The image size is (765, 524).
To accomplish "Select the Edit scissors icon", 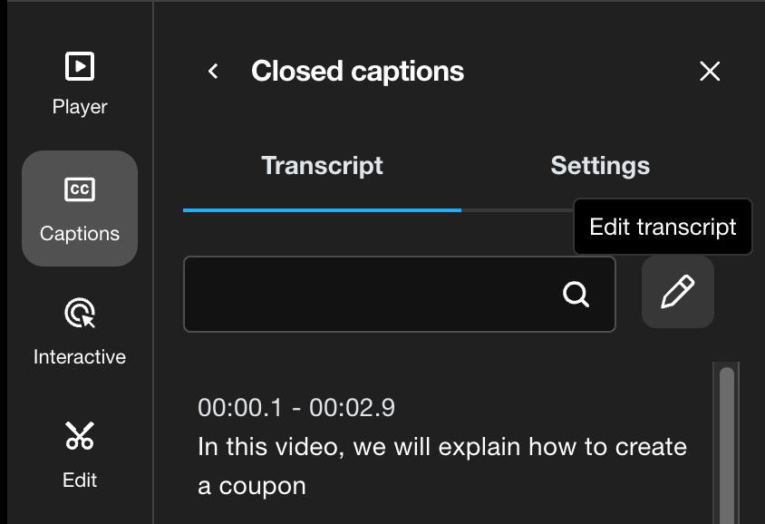I will [80, 436].
